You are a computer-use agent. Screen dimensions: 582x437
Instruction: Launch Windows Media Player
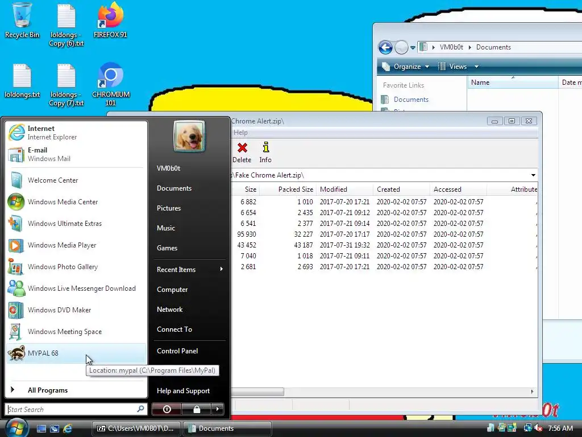tap(76, 245)
